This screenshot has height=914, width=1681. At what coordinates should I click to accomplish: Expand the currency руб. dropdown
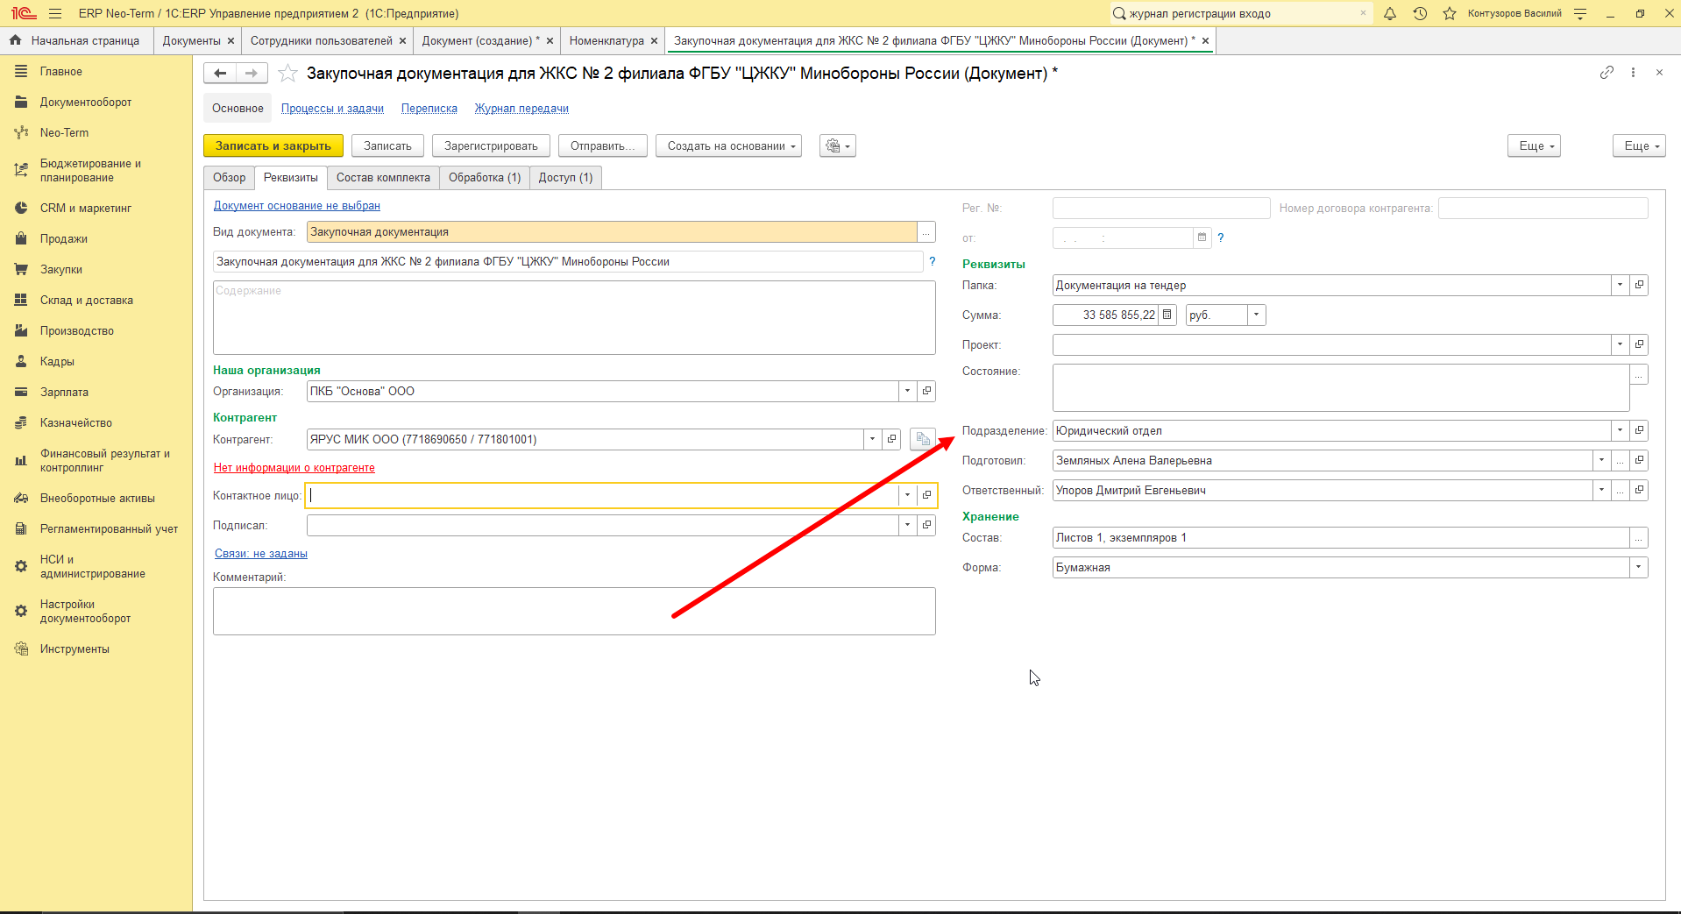coord(1256,315)
